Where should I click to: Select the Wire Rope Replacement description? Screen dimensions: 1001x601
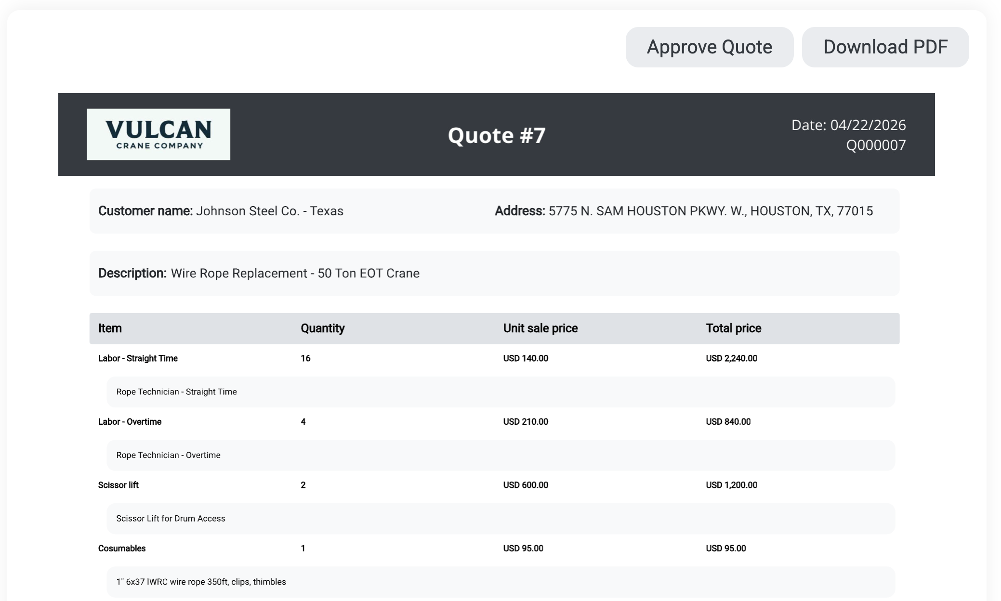pos(295,274)
